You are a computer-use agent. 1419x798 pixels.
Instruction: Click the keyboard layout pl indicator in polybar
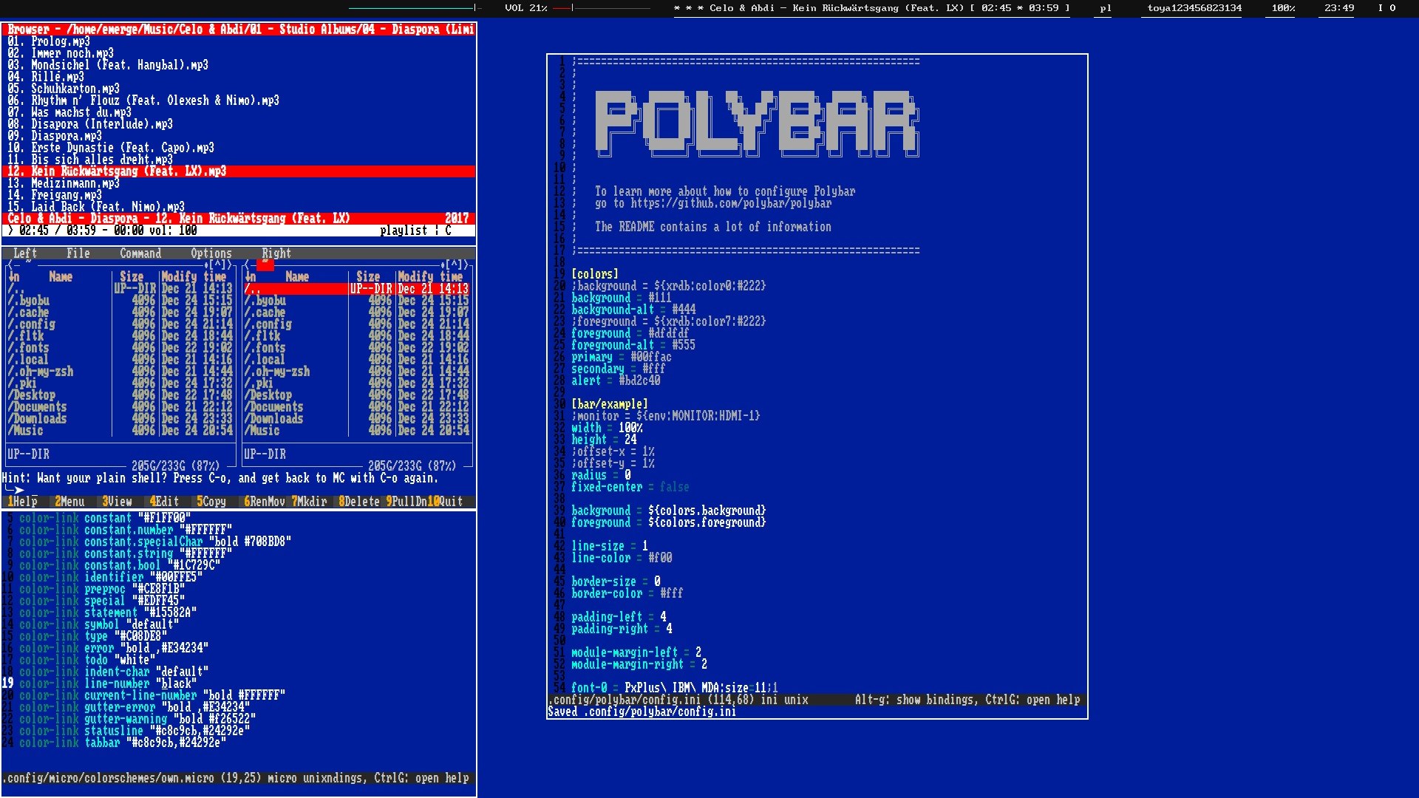click(1105, 8)
